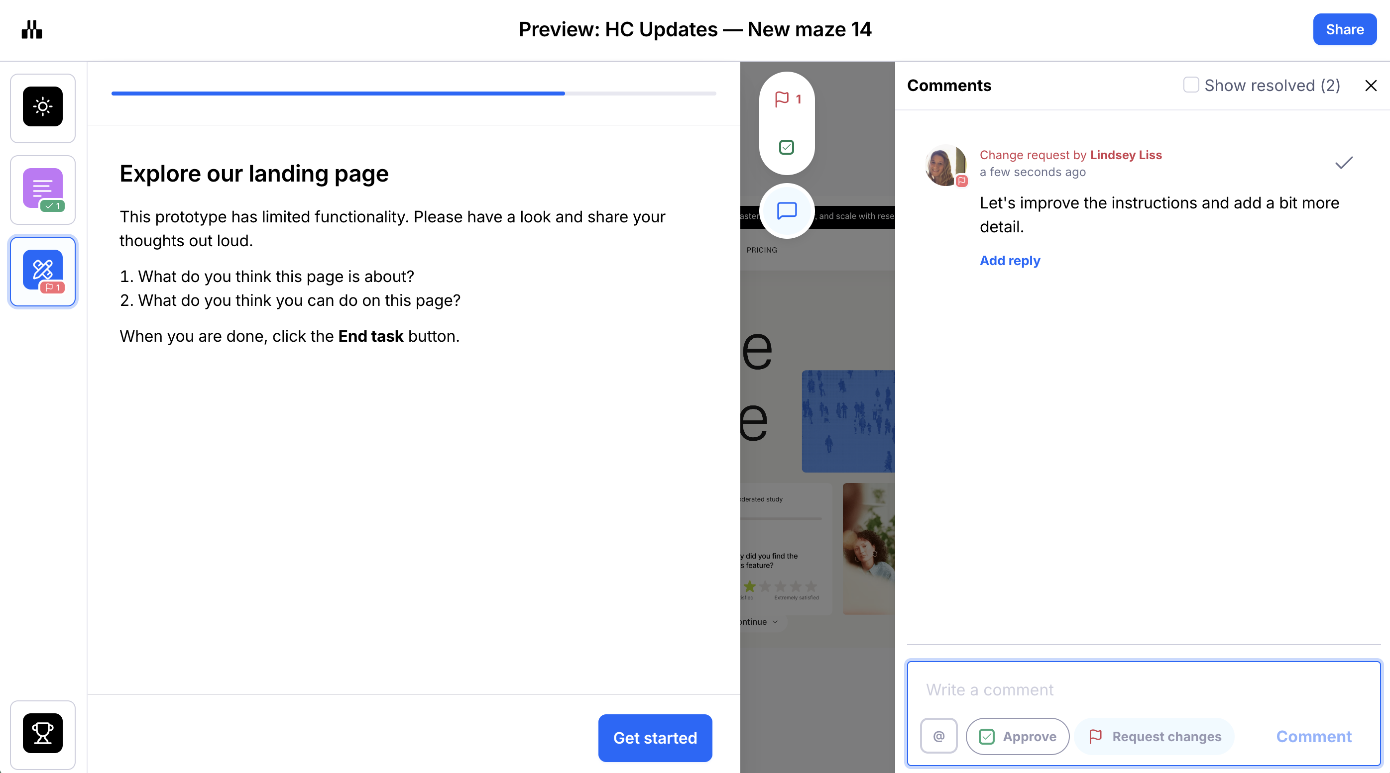The height and width of the screenshot is (773, 1390).
Task: Select the Request changes option
Action: coord(1155,736)
